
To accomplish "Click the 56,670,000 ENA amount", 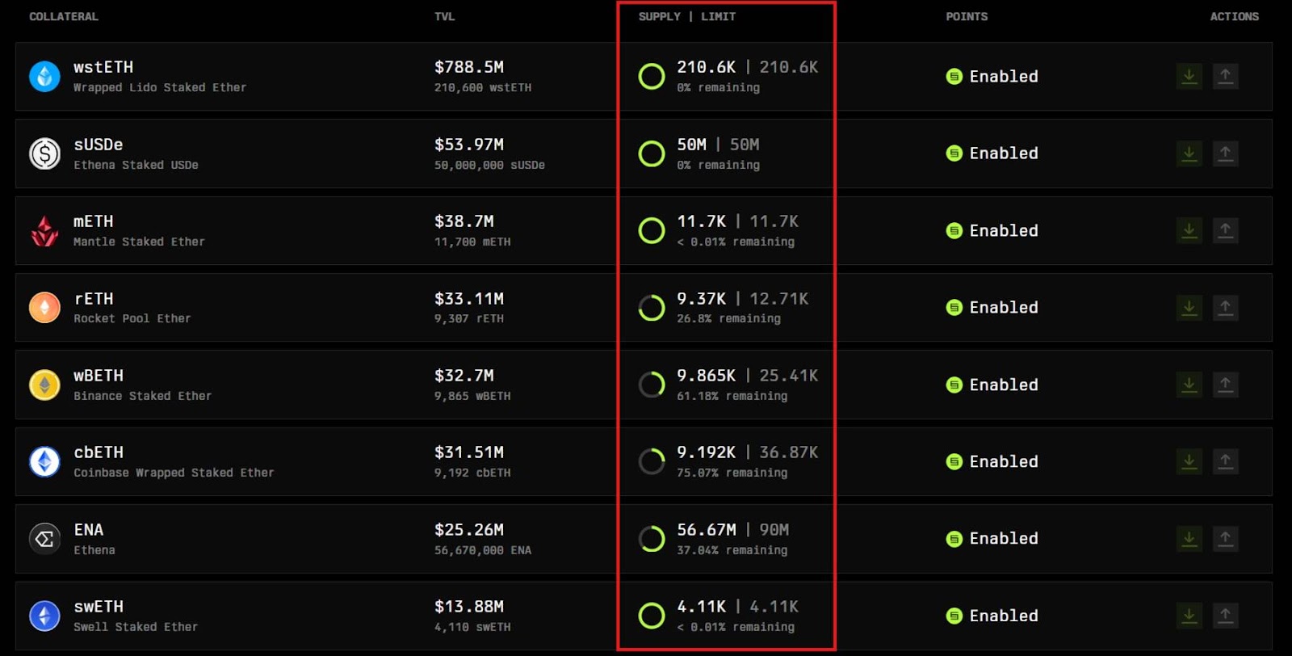I will (483, 550).
